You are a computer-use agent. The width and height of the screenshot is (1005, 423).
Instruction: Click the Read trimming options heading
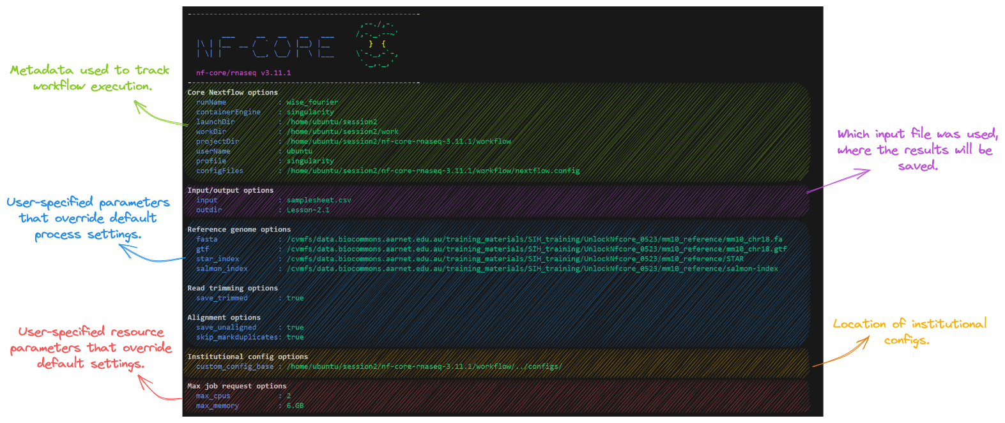coord(233,288)
